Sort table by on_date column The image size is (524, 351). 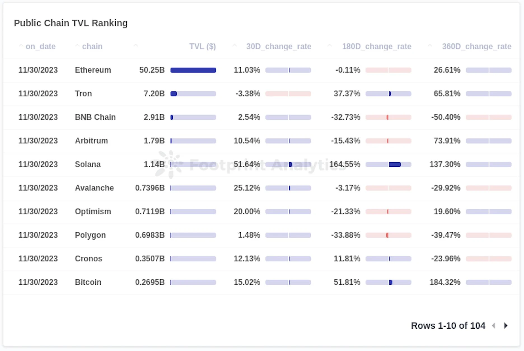[40, 46]
